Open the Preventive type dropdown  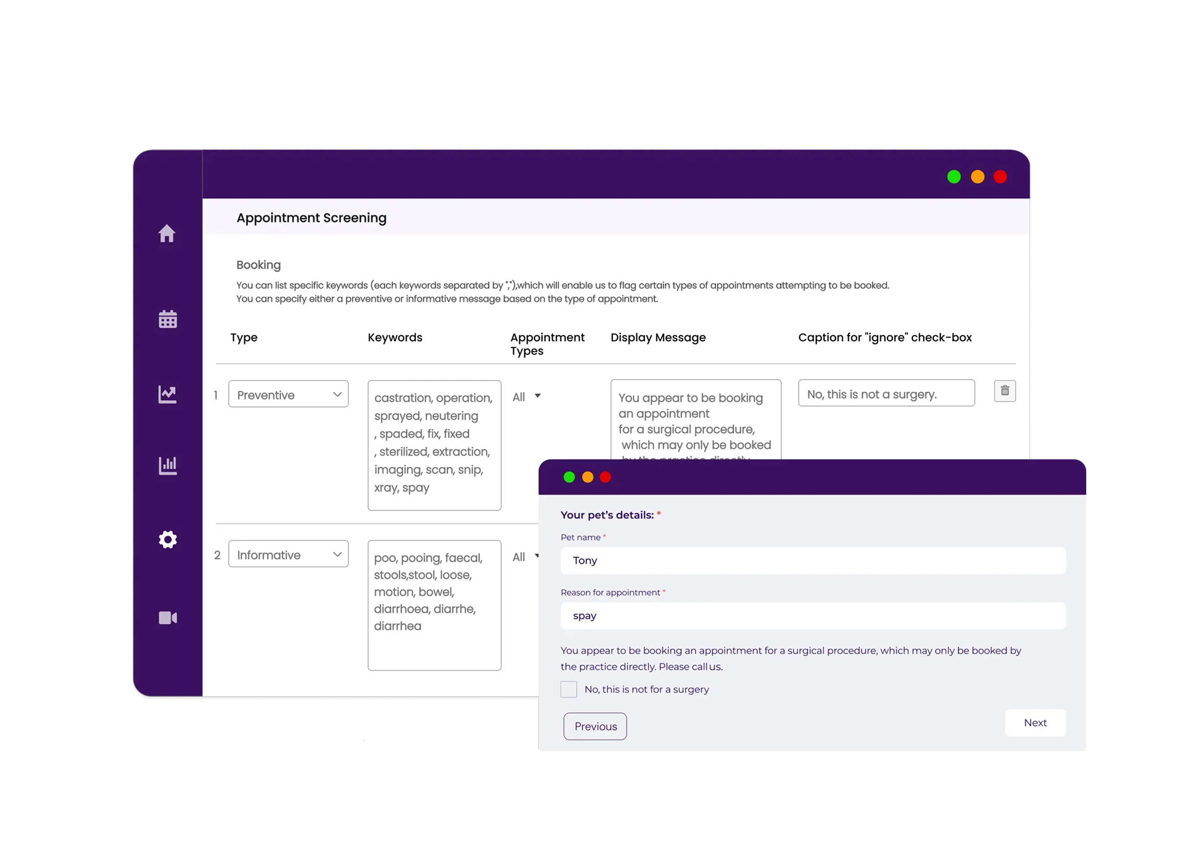tap(288, 394)
